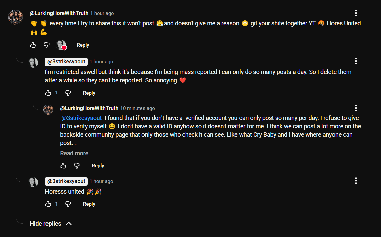The height and width of the screenshot is (237, 381).
Task: Like the 'I'm restricted aswell' reply
Action: click(x=48, y=93)
